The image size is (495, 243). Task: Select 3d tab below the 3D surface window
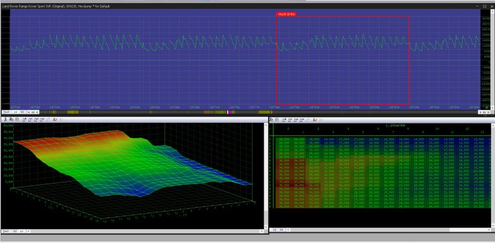(x=21, y=232)
